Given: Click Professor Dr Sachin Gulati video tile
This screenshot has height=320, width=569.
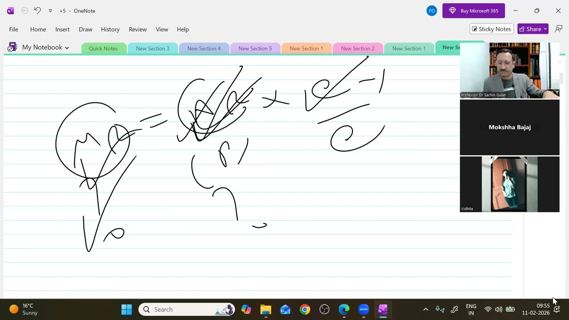Looking at the screenshot, I should pos(509,70).
